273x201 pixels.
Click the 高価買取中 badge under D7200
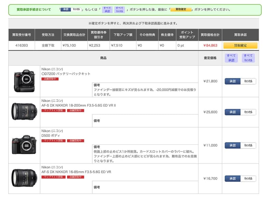[x=50, y=79]
